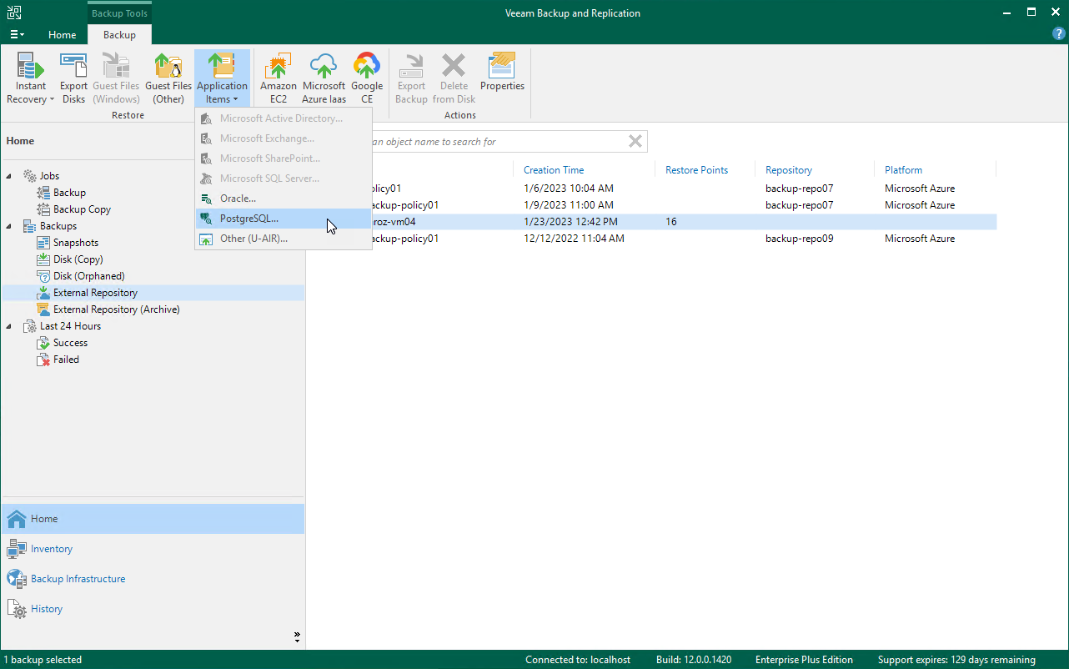Open the main hamburger menu
The image size is (1069, 669).
pyautogui.click(x=17, y=35)
